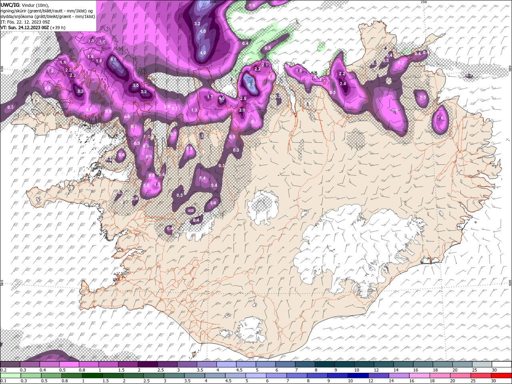Click the "6.7" snowfall value on the map

click(251, 85)
